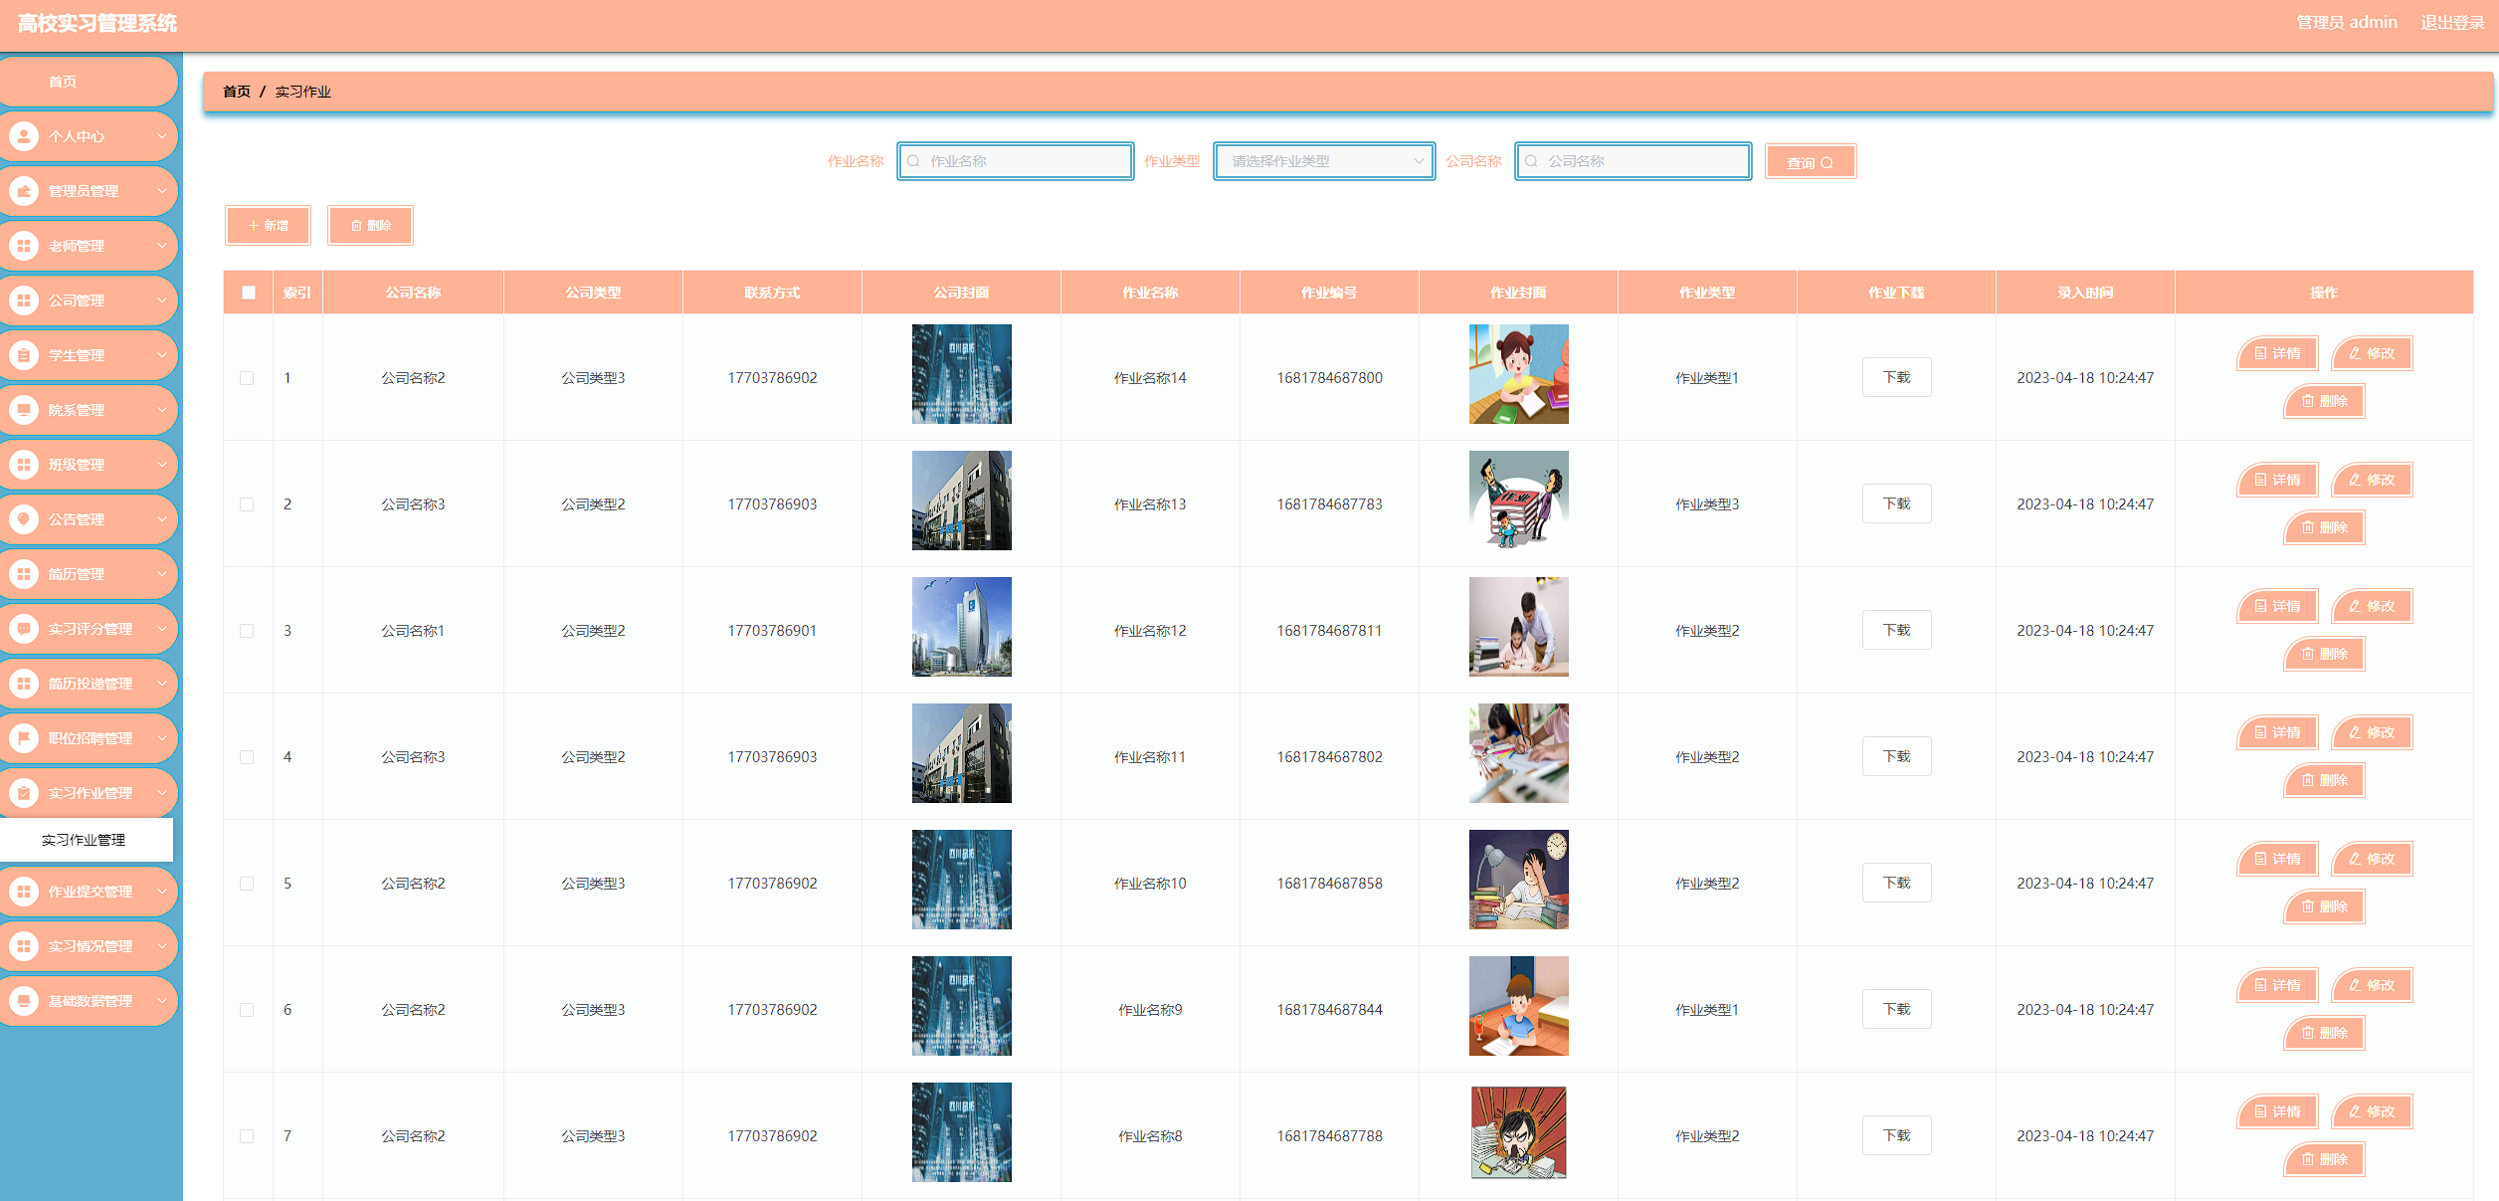
Task: Go to 首页 in the sidebar
Action: 63,82
